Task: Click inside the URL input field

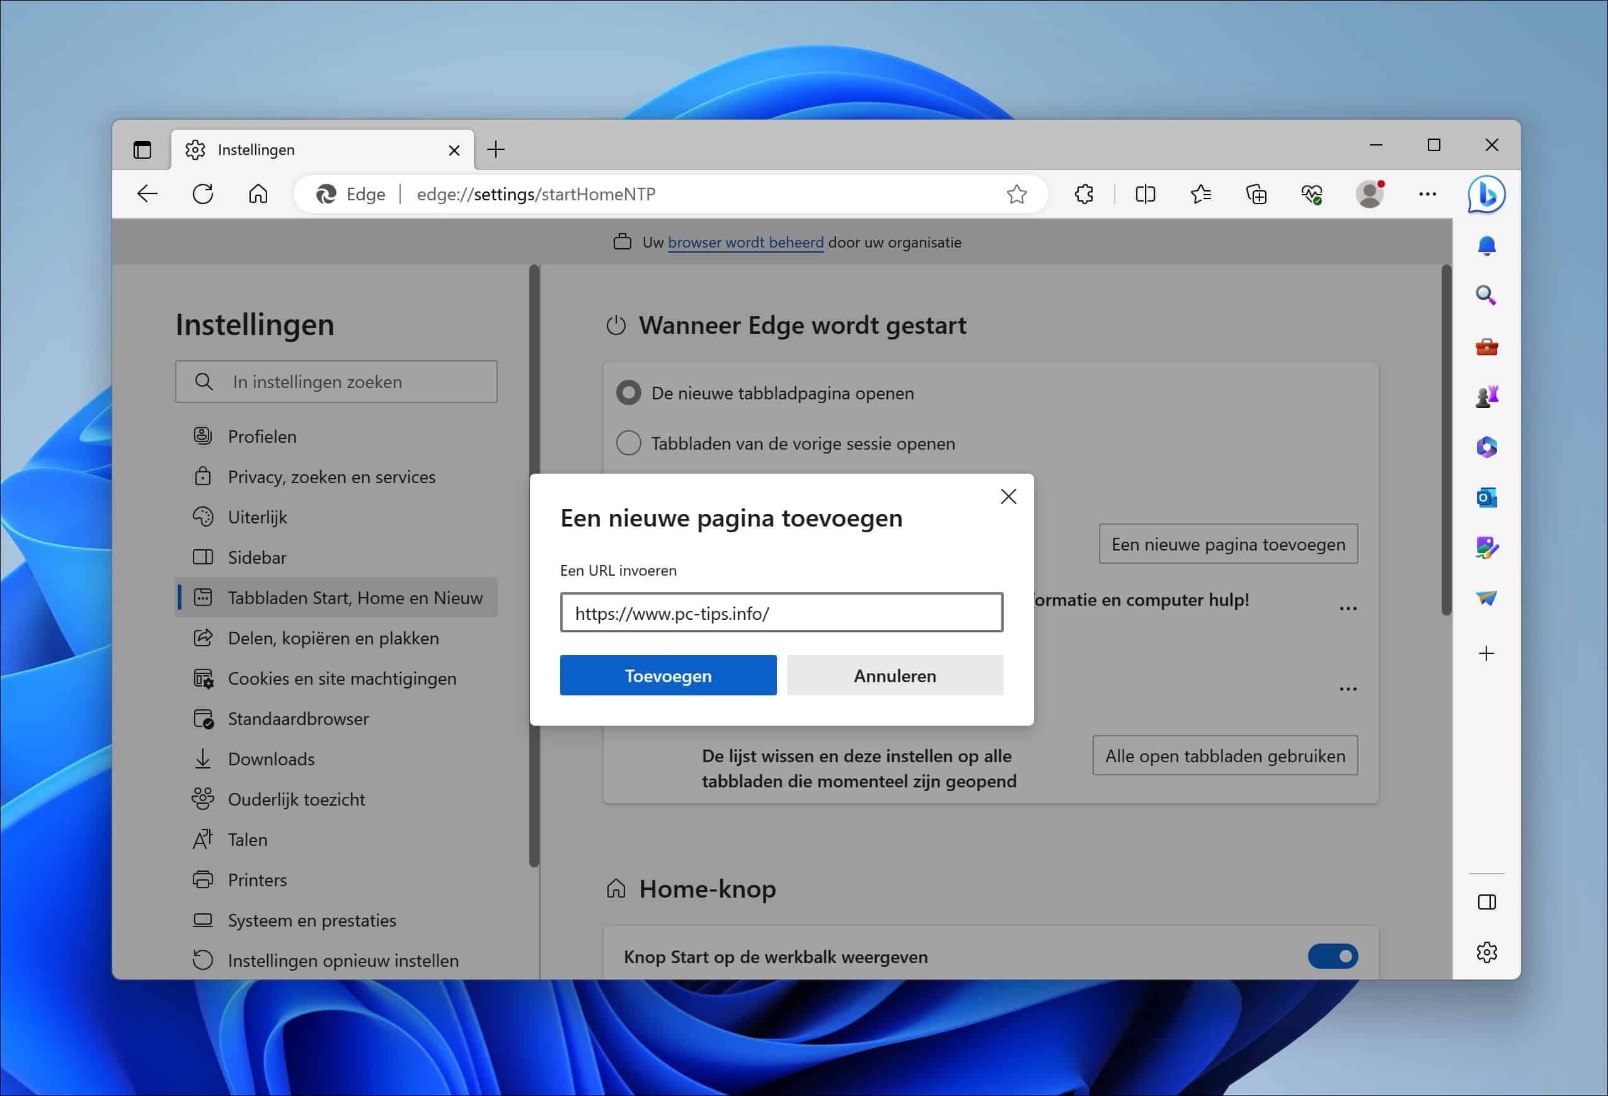Action: click(781, 613)
